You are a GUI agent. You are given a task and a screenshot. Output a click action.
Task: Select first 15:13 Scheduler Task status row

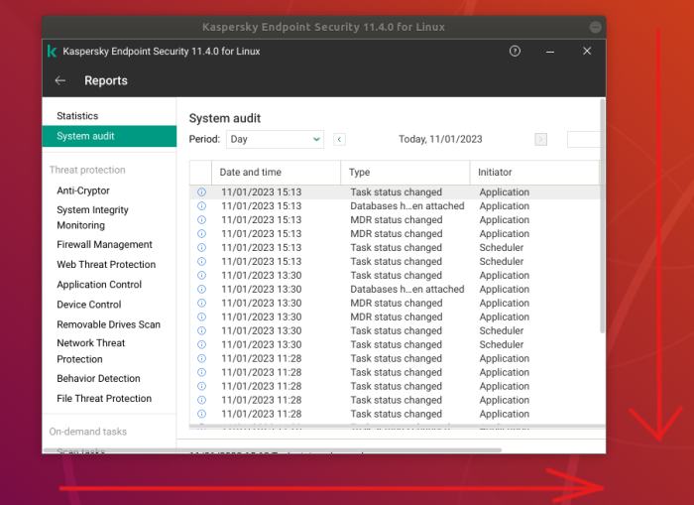pyautogui.click(x=395, y=248)
